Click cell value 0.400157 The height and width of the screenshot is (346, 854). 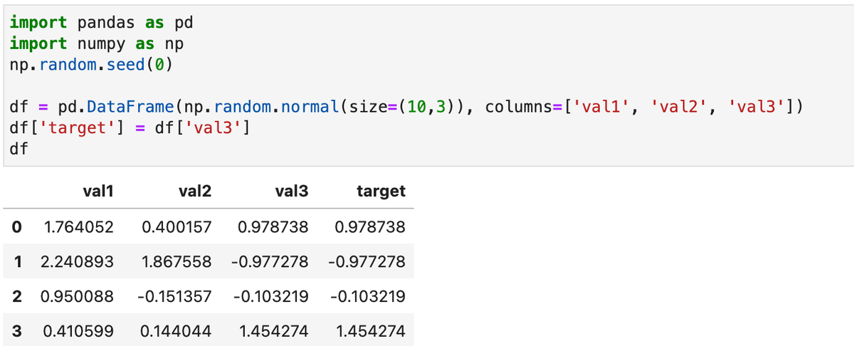(176, 228)
